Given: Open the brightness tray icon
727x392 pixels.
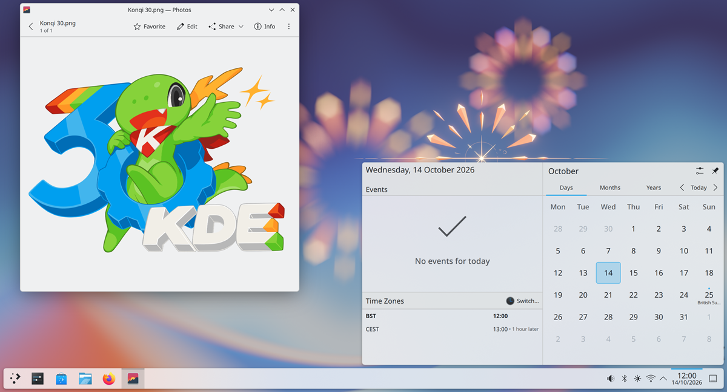Looking at the screenshot, I should coord(637,379).
